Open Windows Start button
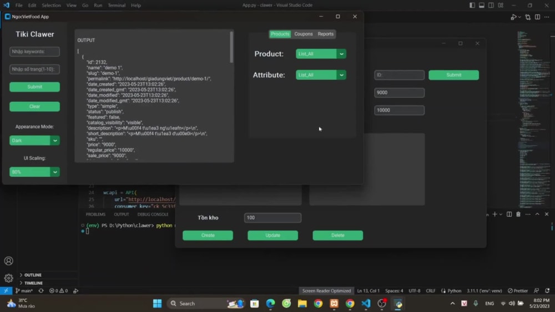 tap(158, 303)
